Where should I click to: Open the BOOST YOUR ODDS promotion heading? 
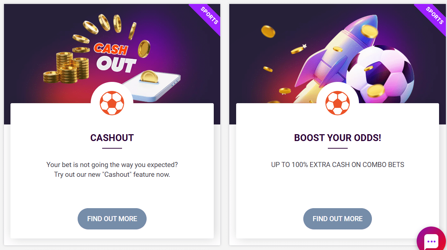(337, 138)
